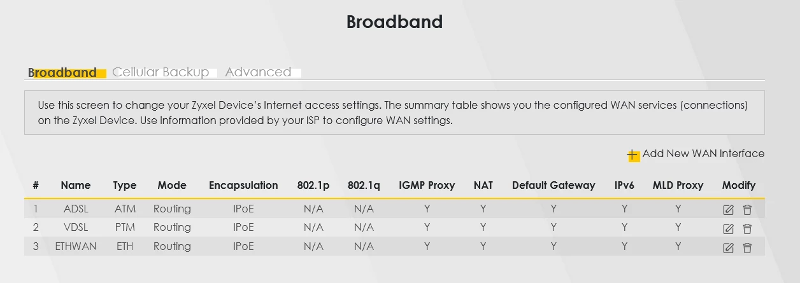Click the Default Gateway column header
The width and height of the screenshot is (800, 283).
click(x=554, y=186)
